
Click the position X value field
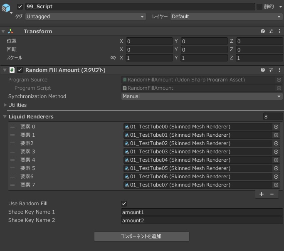tap(149, 41)
